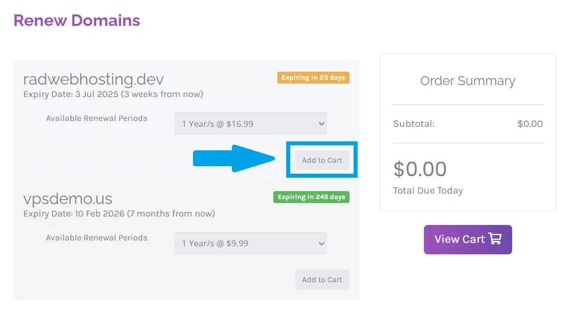Click the green Expiring in 245 days badge
Viewport: 575px width, 322px height.
[311, 197]
